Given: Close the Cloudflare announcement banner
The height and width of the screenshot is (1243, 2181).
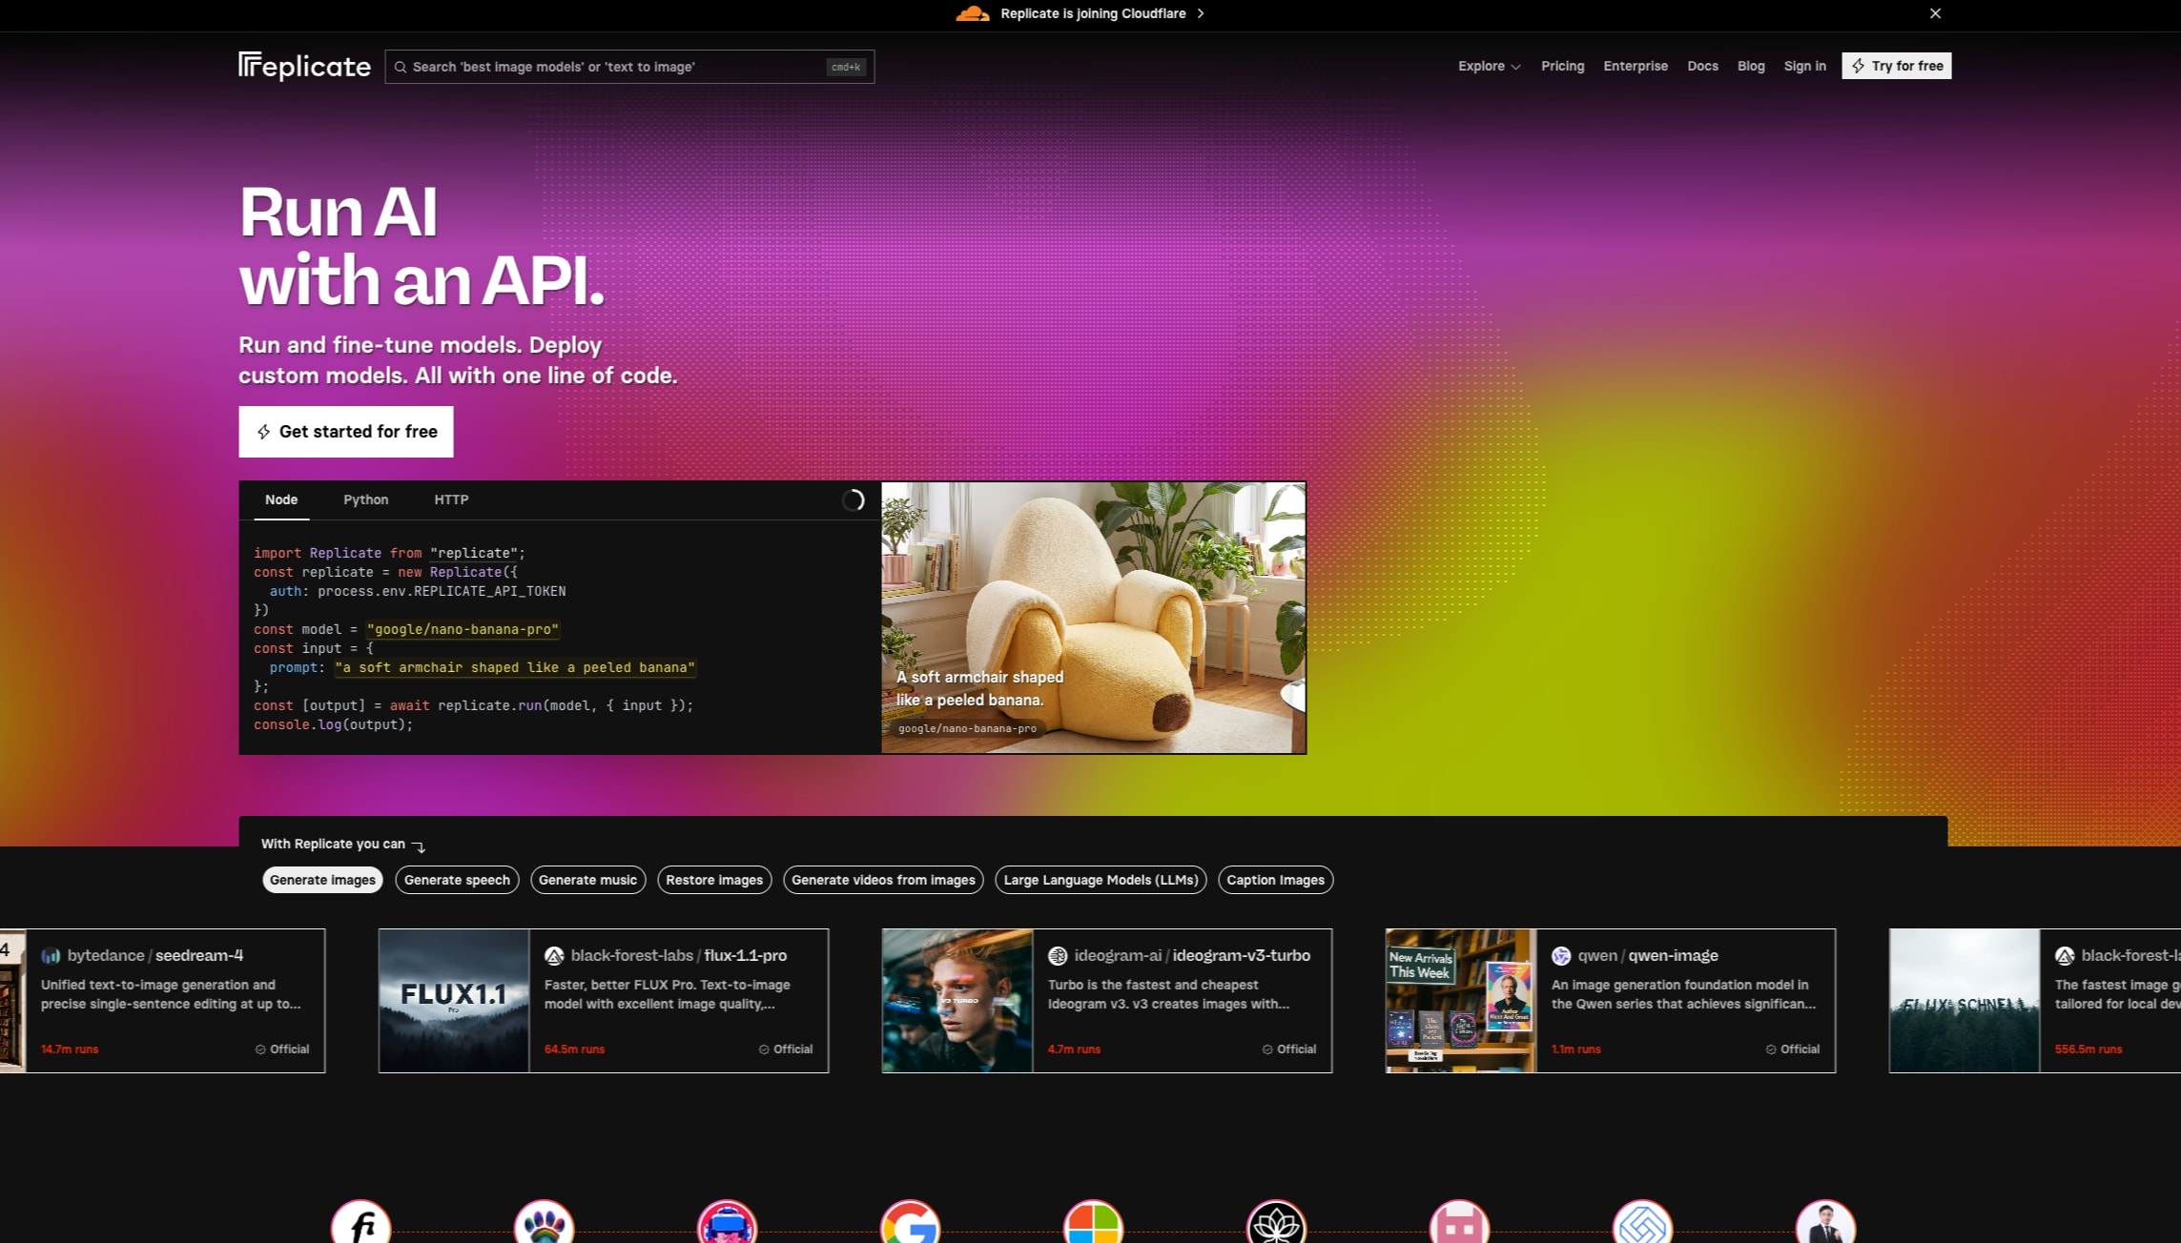Looking at the screenshot, I should 1935,13.
